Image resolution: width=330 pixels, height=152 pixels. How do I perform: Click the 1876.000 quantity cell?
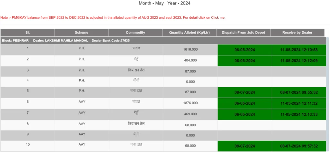[190, 103]
